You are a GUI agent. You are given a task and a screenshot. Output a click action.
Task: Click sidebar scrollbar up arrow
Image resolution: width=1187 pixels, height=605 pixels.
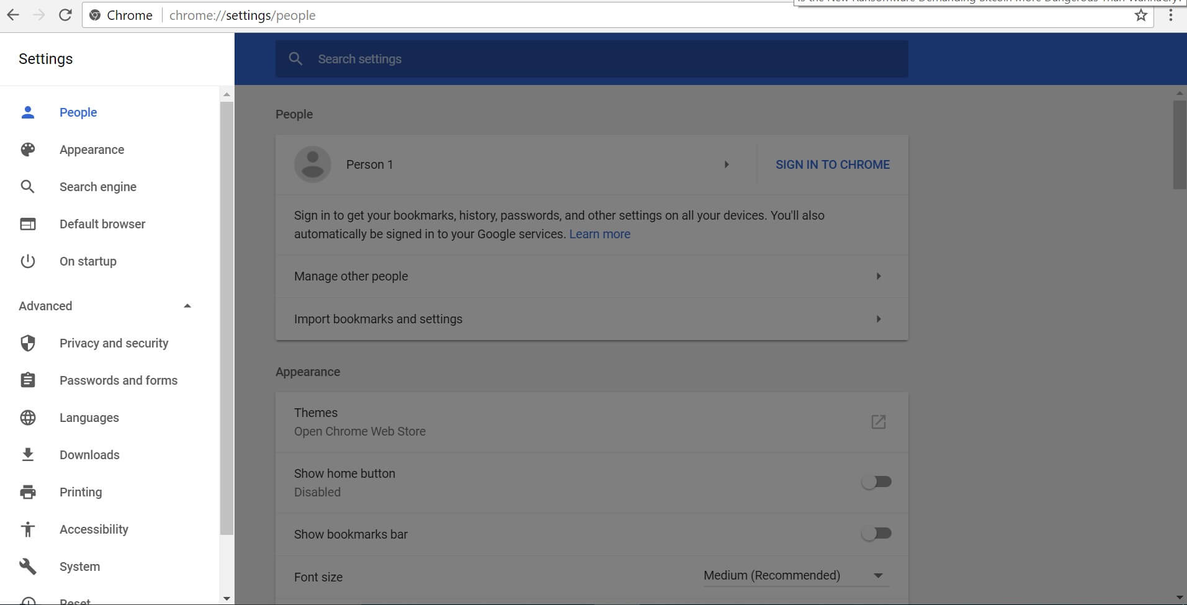click(226, 94)
